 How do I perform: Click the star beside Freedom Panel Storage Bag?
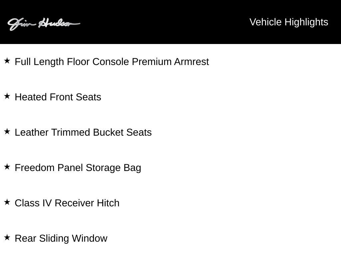7,167
